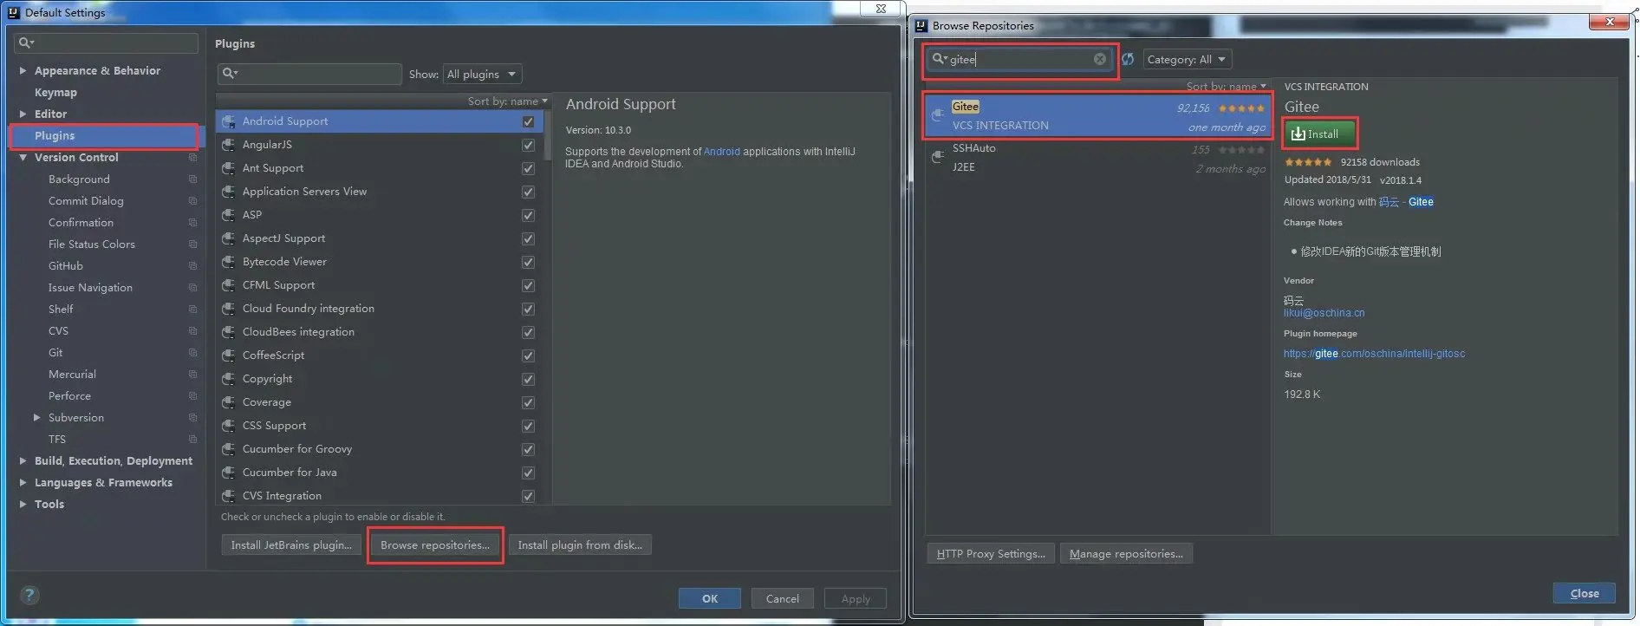The height and width of the screenshot is (626, 1640).
Task: Uncheck the Android Support plugin checkbox
Action: (528, 121)
